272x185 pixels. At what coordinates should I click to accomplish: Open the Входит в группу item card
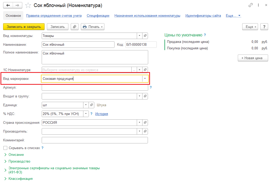[145, 96]
